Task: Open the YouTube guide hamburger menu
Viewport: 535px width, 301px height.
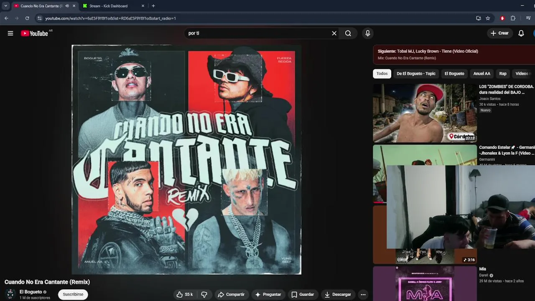Action: pos(10,33)
